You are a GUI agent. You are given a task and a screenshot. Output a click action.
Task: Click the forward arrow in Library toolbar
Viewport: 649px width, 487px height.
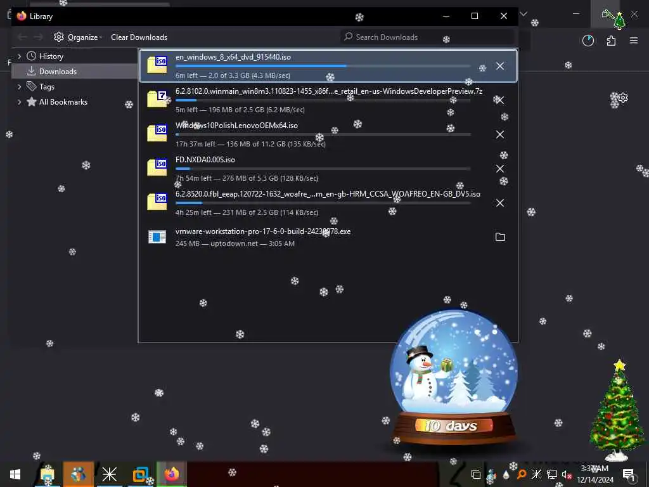click(x=38, y=37)
